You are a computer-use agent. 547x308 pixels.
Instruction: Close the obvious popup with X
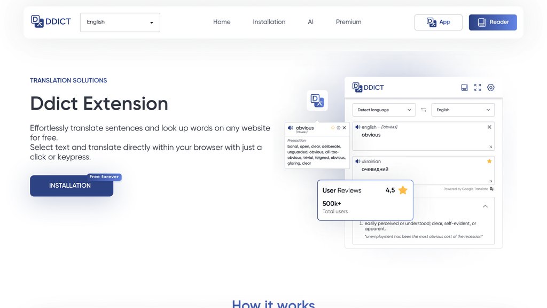345,128
